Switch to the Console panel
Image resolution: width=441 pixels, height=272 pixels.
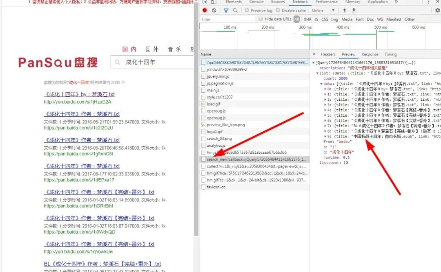[256, 2]
